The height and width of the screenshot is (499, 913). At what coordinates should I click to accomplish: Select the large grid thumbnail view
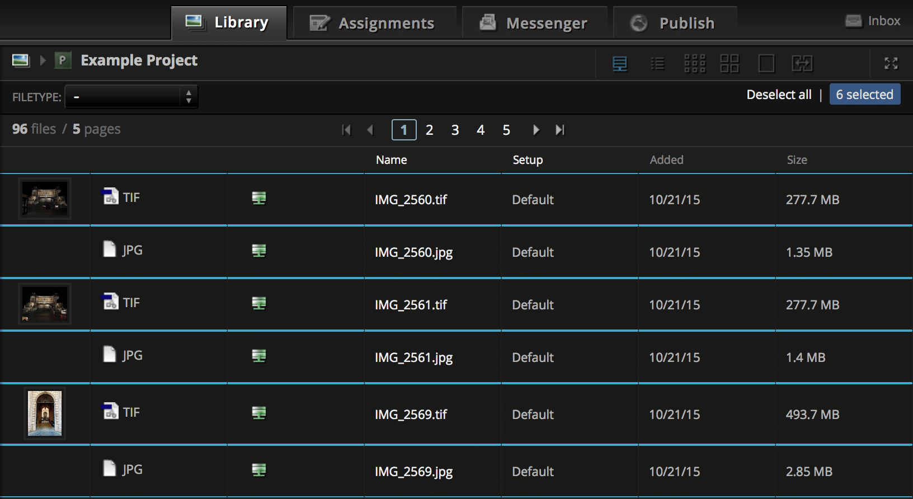click(x=730, y=64)
